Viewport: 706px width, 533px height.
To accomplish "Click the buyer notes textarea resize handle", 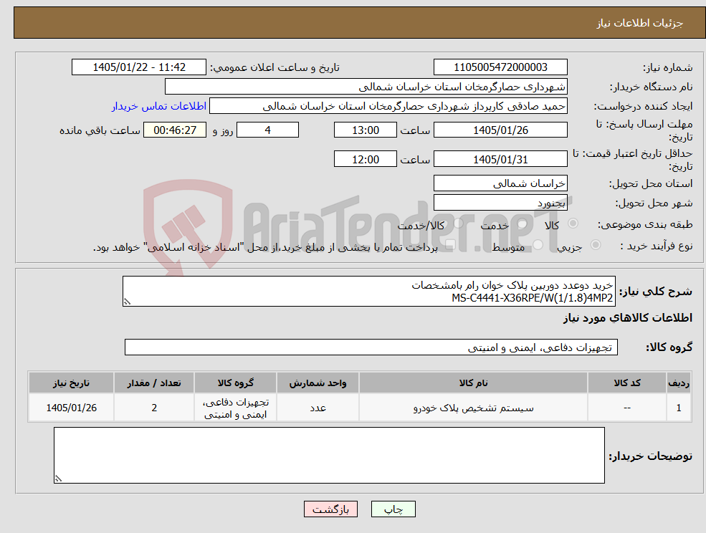I will click(x=58, y=479).
